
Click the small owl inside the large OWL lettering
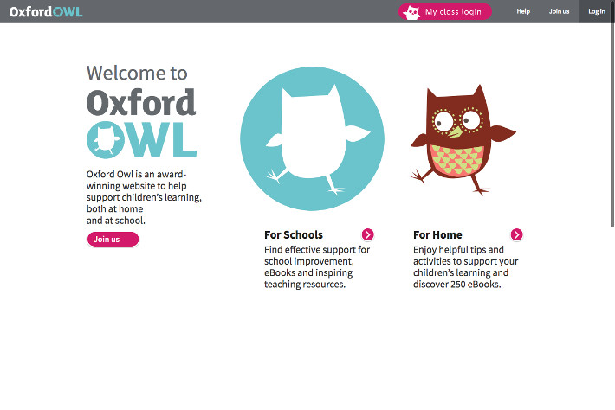[107, 140]
